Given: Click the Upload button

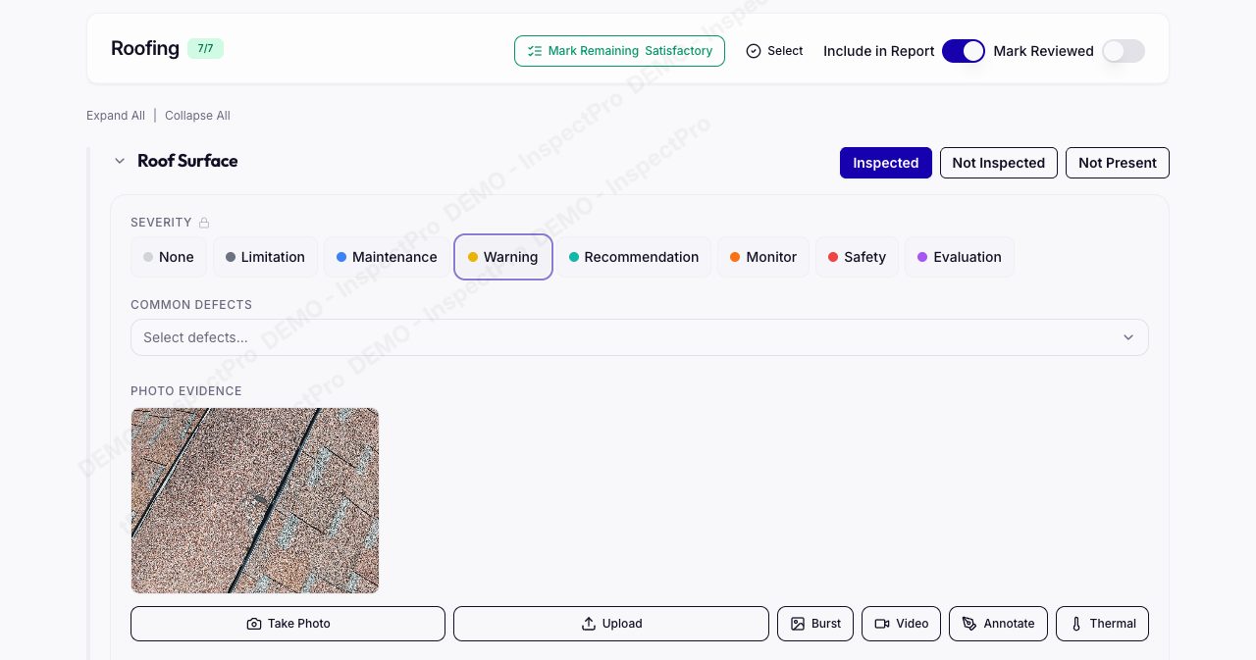Looking at the screenshot, I should (x=611, y=624).
